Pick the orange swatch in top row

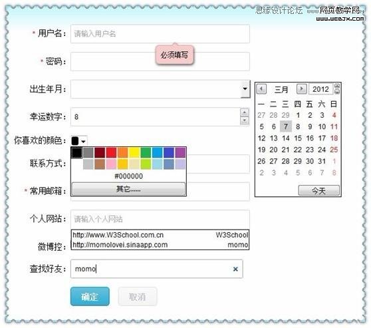tap(122, 152)
